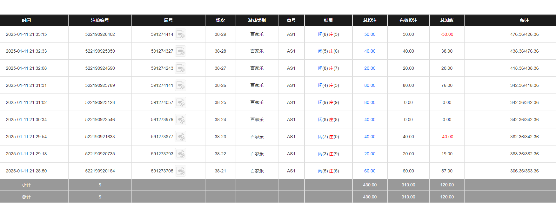Select the 小计 subtotal row label
Viewport: 556px width, 213px height.
(26, 185)
